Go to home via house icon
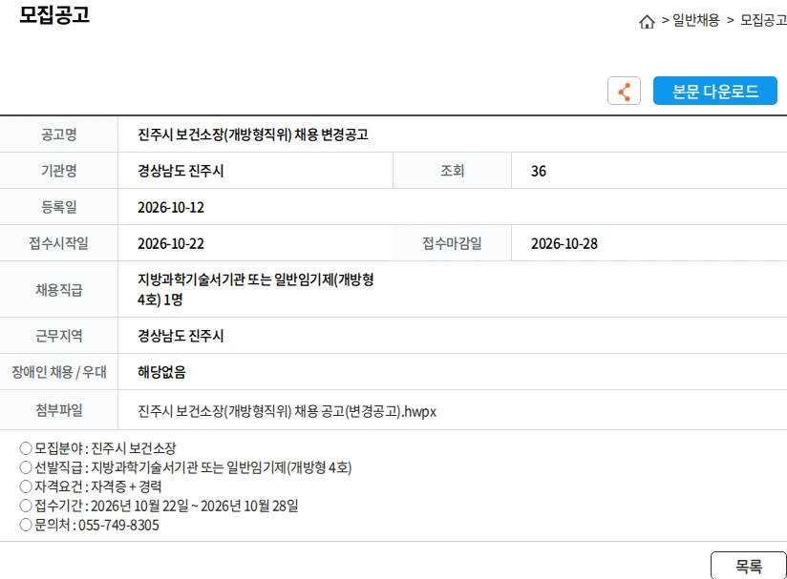The height and width of the screenshot is (579, 787). coord(647,22)
